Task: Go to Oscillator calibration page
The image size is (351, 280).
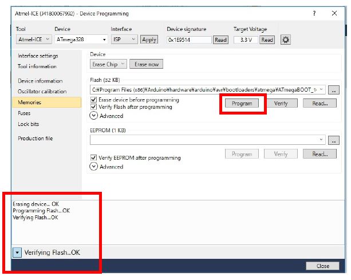Action: (42, 92)
